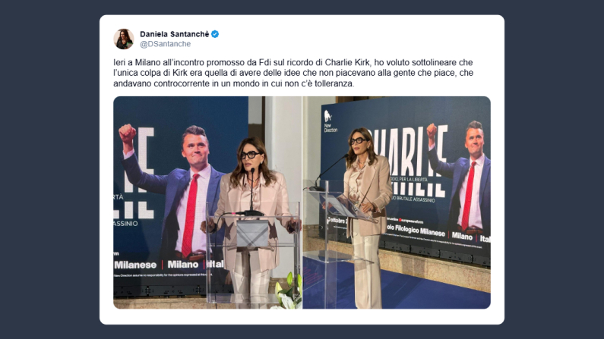Click the blue verified badge
The image size is (604, 339).
pos(215,34)
